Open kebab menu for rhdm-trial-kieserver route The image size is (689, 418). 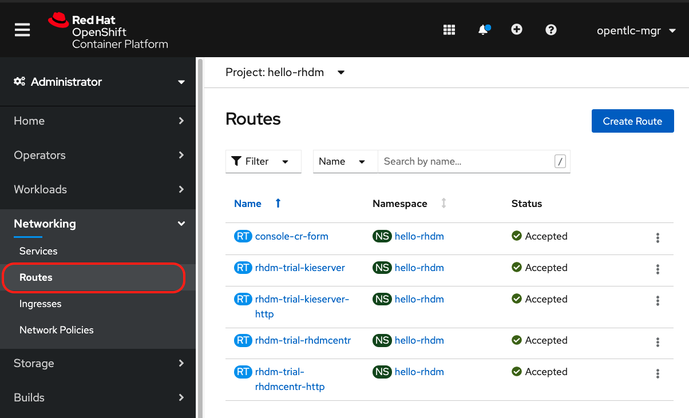pos(658,269)
